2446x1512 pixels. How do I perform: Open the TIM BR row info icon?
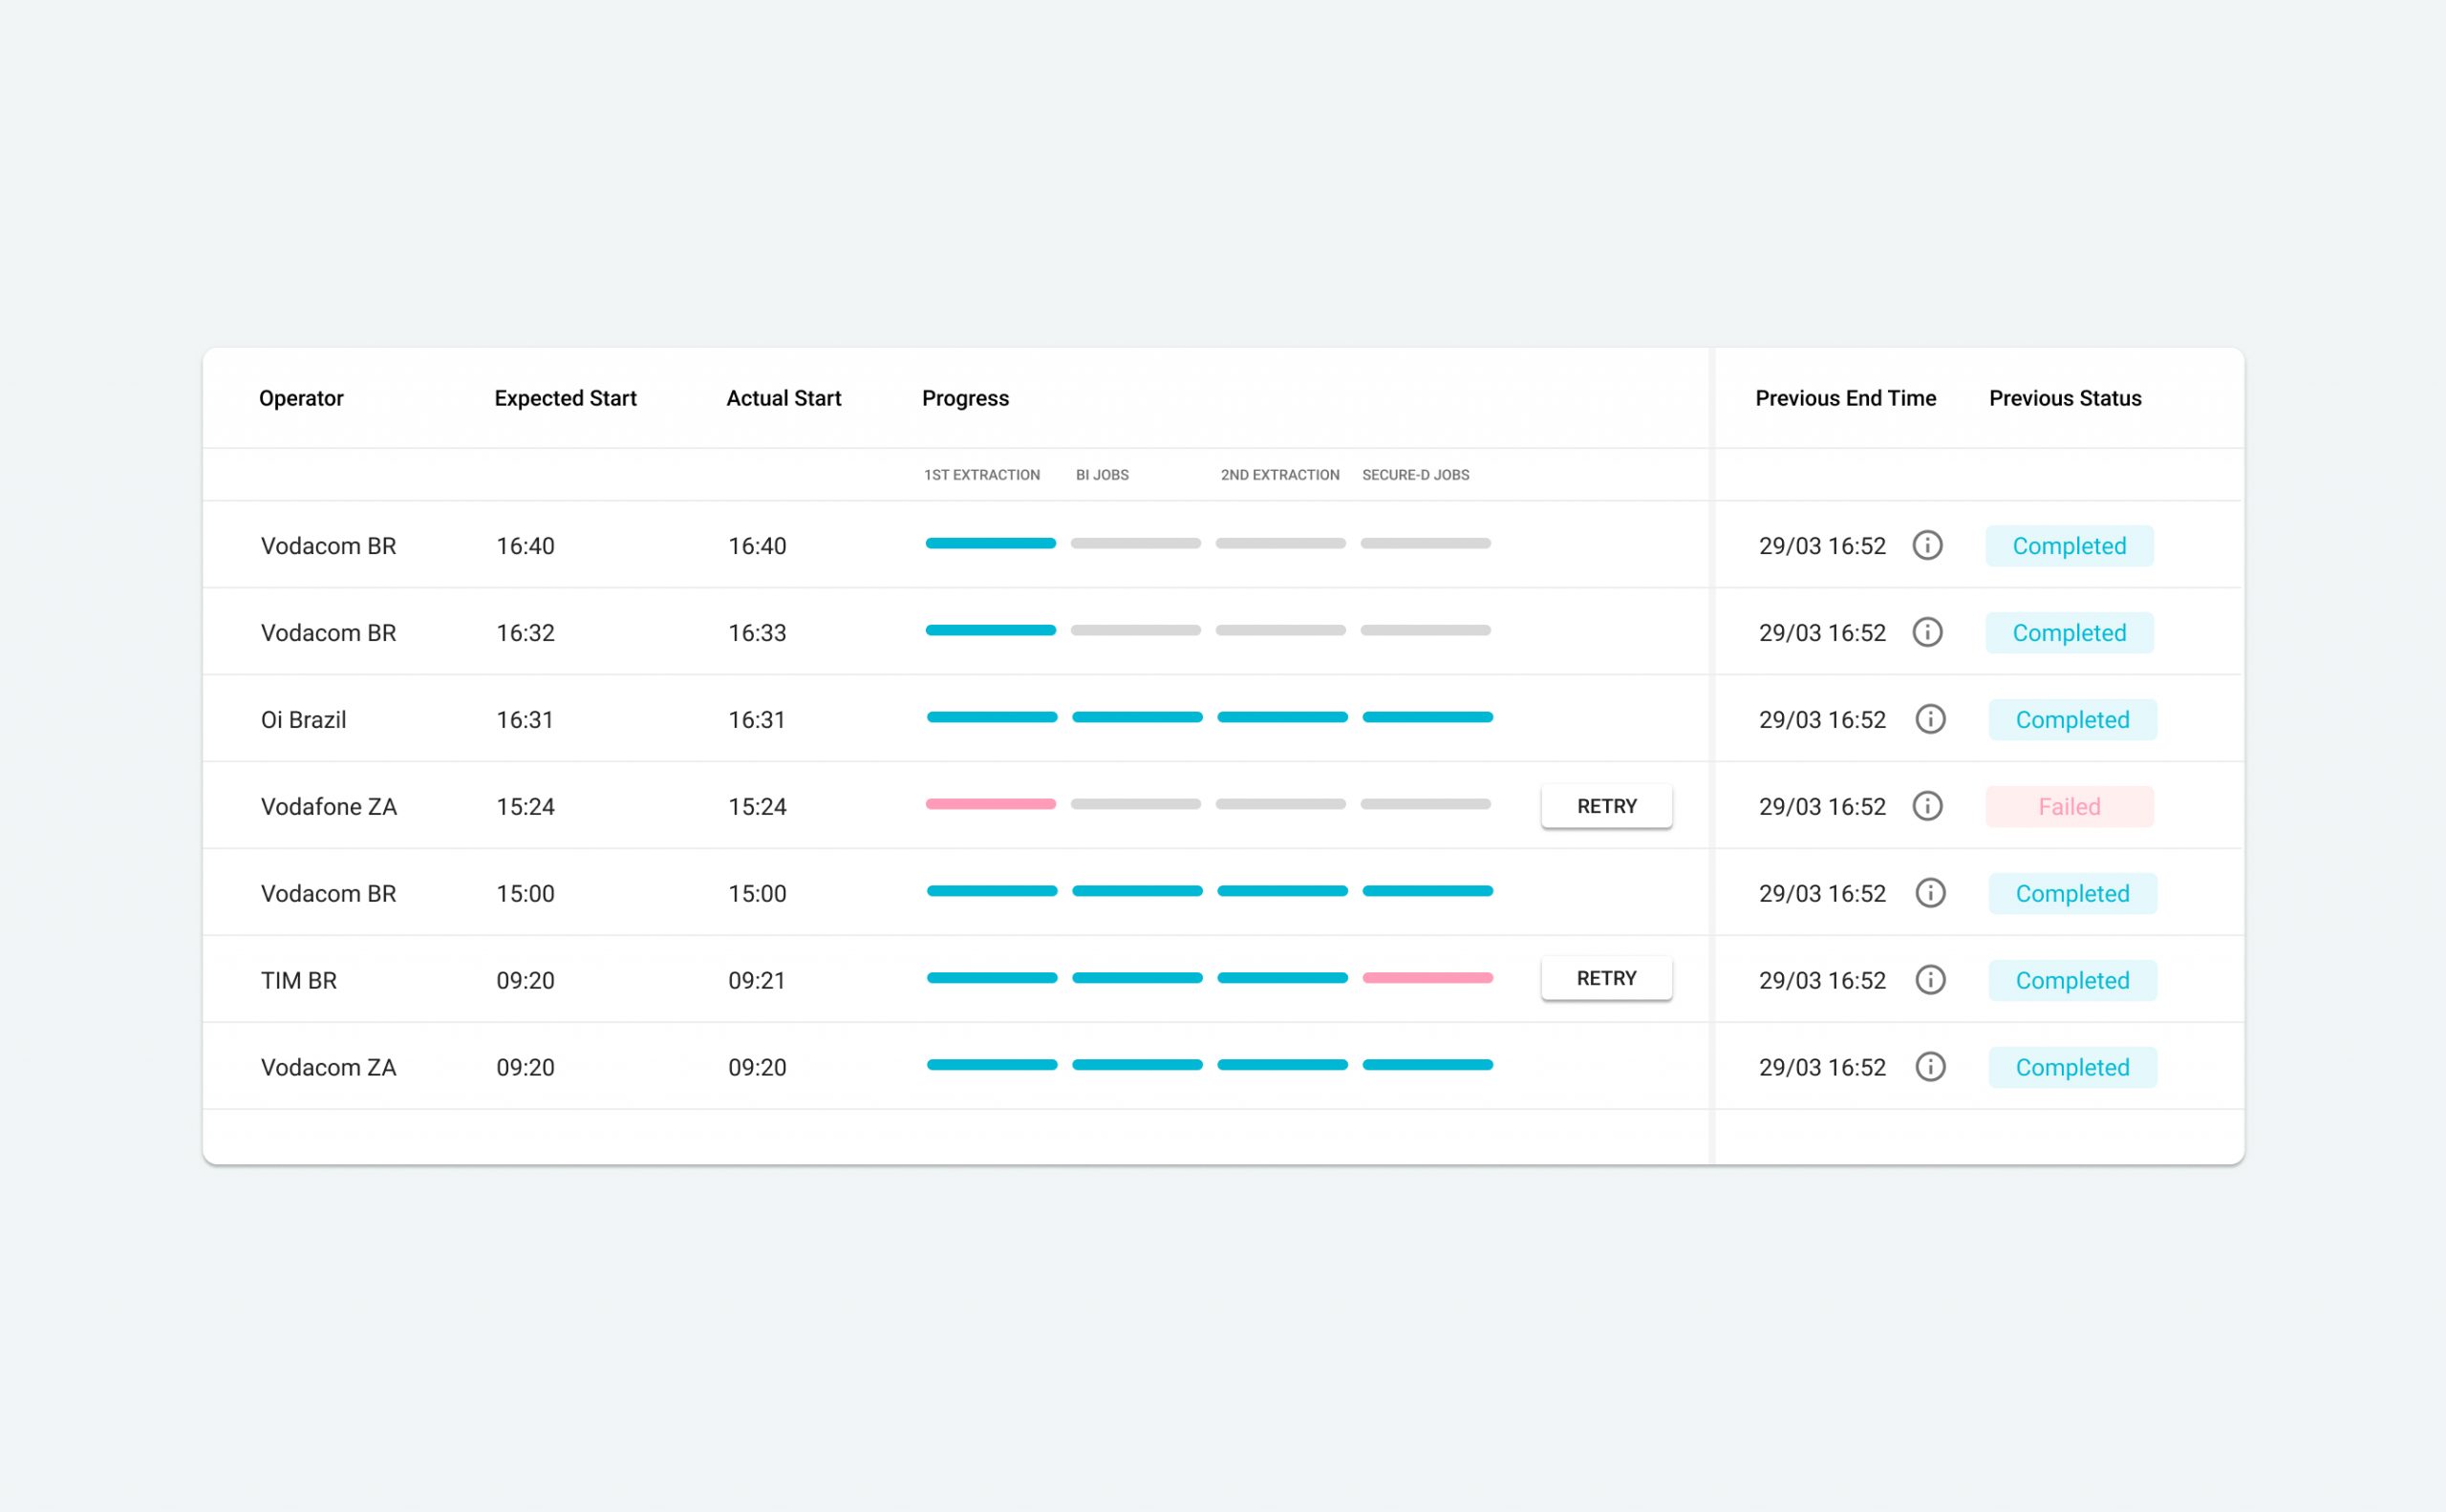(x=1930, y=980)
